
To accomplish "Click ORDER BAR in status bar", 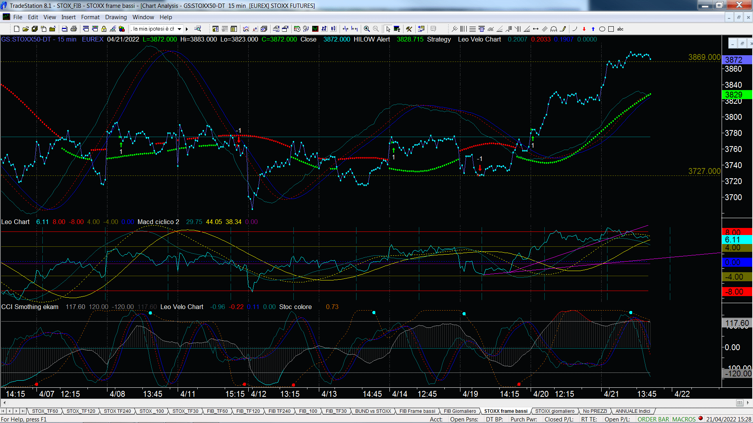I will coord(653,419).
